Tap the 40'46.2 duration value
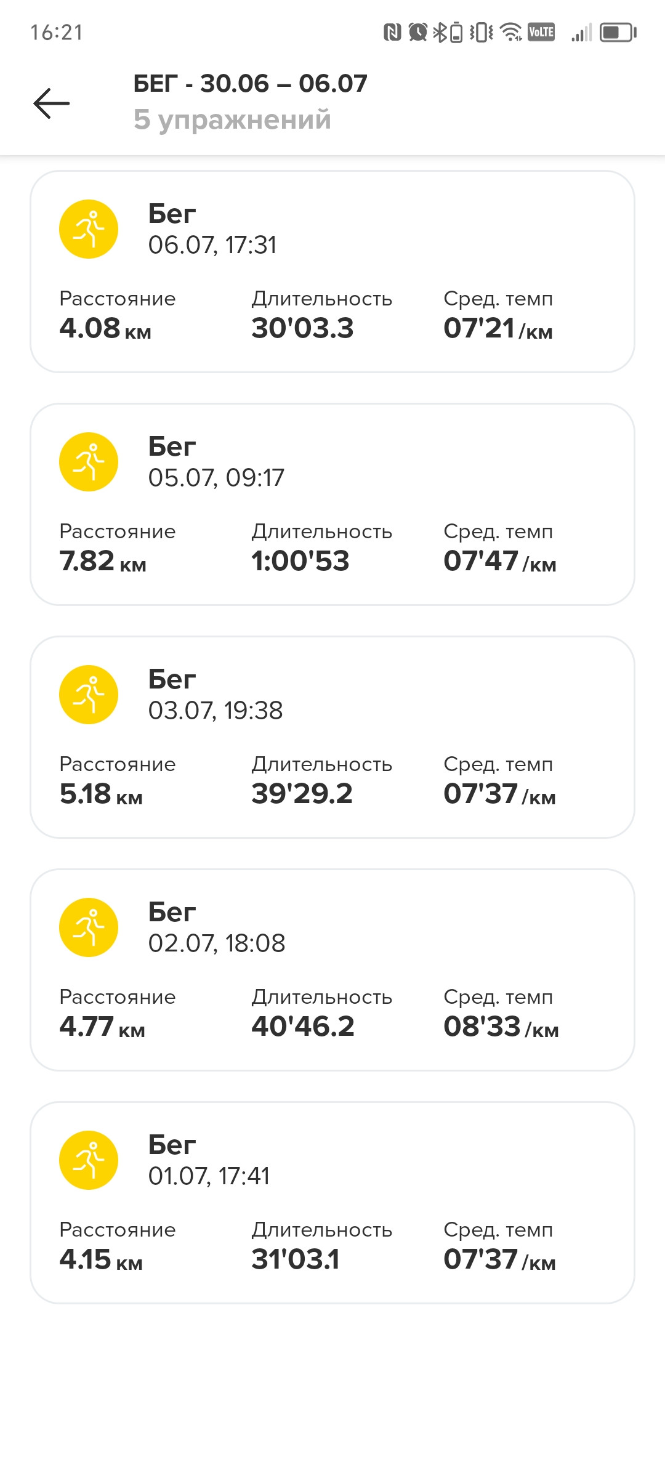Image resolution: width=665 pixels, height=1478 pixels. [x=303, y=1027]
